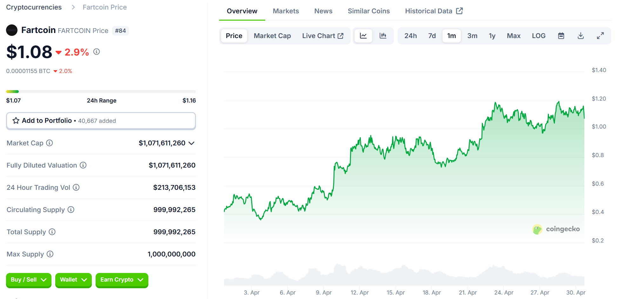Click the 40,667 added text
This screenshot has width=621, height=299.
[97, 121]
